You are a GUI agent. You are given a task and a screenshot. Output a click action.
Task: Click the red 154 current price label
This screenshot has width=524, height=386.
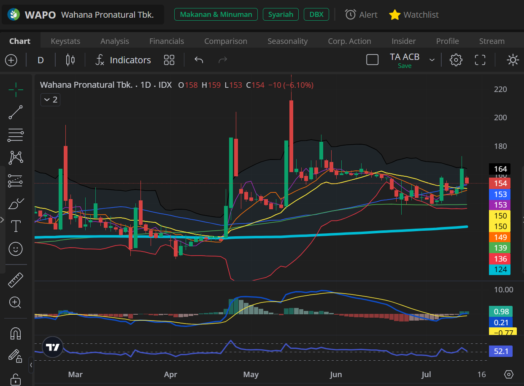coord(500,183)
